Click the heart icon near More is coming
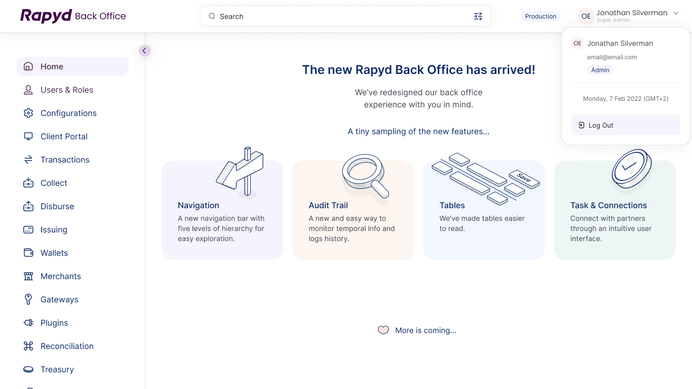 click(383, 330)
